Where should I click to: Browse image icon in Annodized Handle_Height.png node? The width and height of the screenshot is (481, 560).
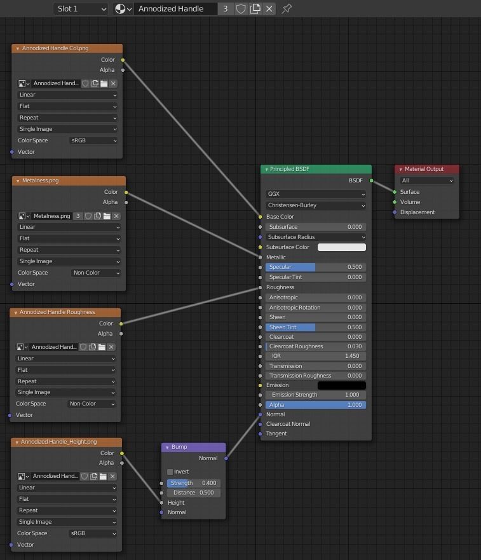pos(24,476)
